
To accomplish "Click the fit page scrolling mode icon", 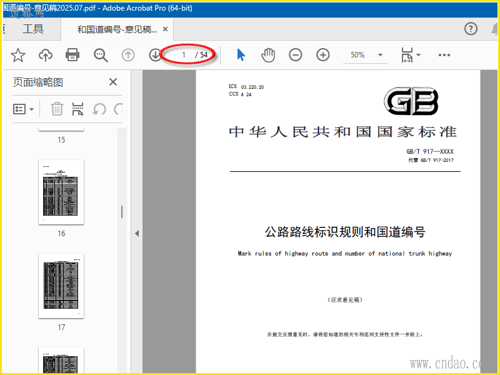I will point(407,55).
